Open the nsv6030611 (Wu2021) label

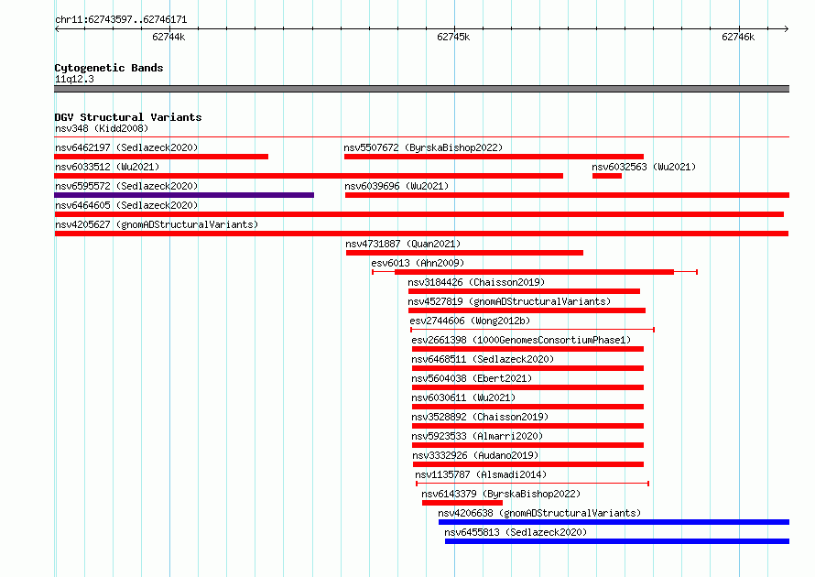click(x=463, y=397)
